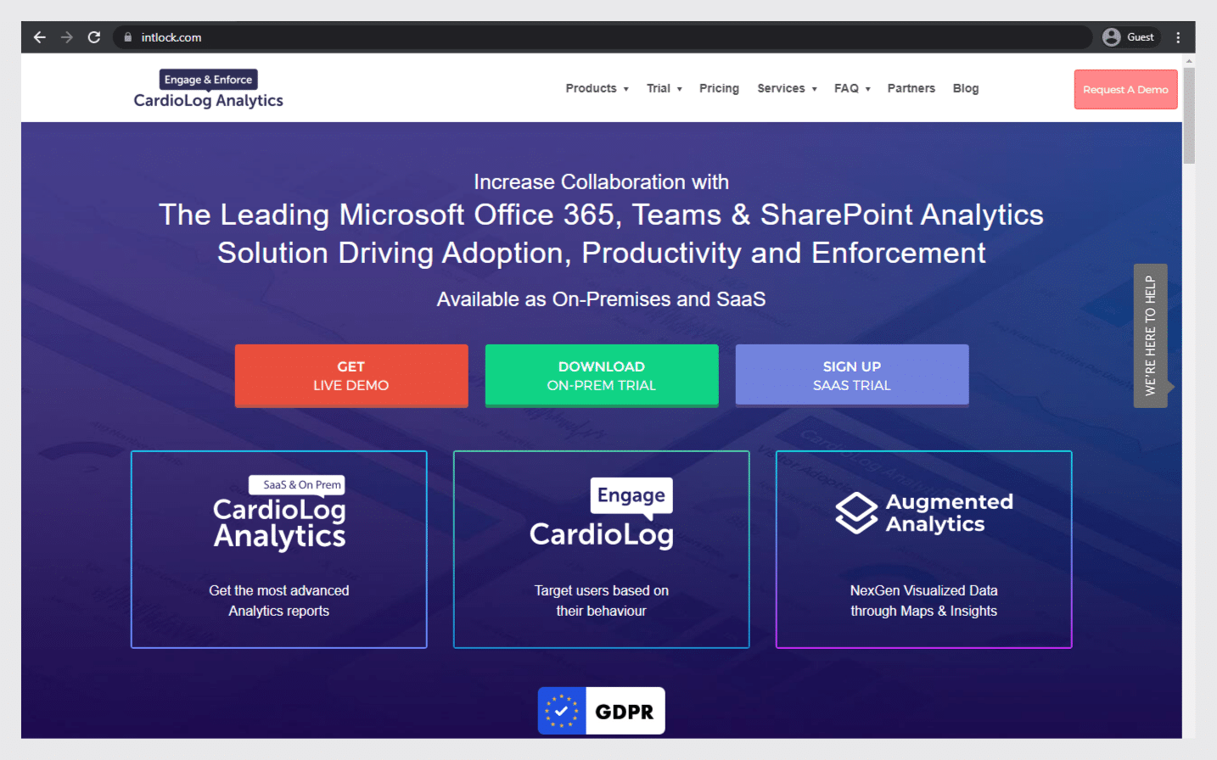Click the SaaS & On Prem label badge
The height and width of the screenshot is (760, 1217).
coord(297,485)
